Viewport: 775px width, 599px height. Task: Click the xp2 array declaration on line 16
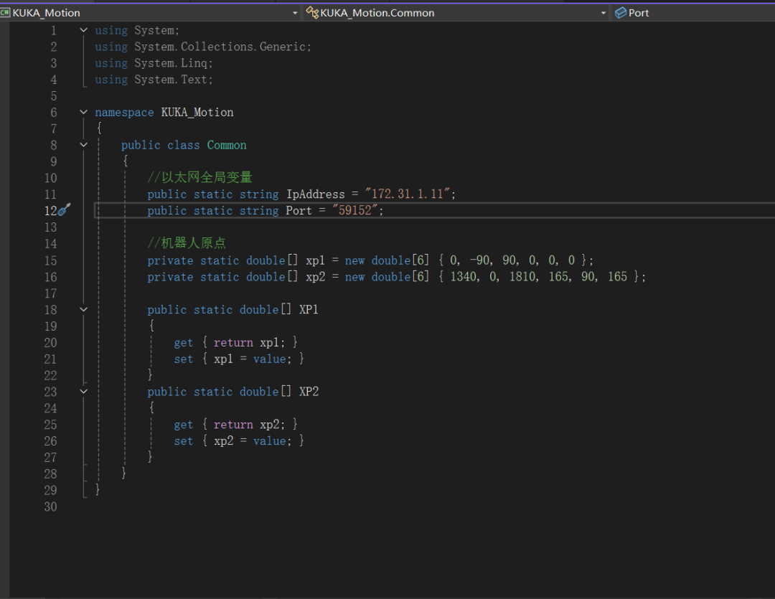coord(316,277)
